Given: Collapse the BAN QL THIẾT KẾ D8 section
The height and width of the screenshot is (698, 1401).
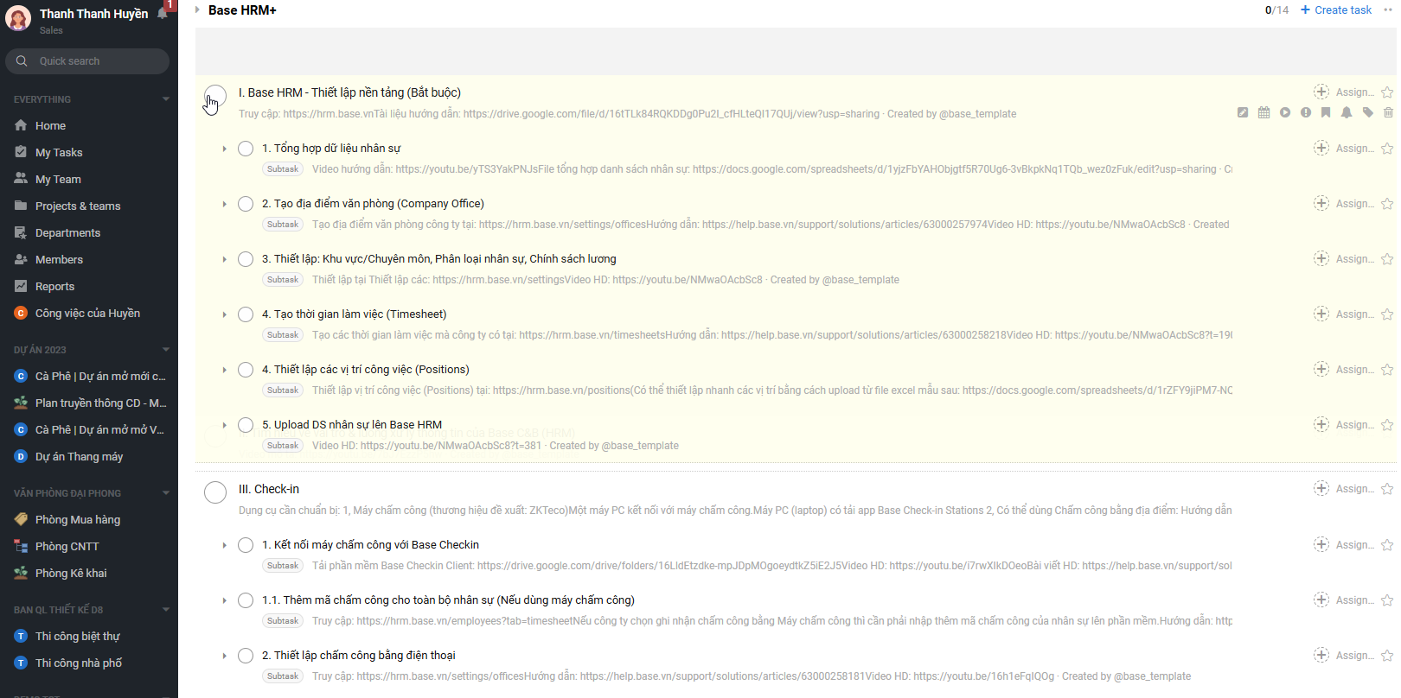Looking at the screenshot, I should coord(165,610).
